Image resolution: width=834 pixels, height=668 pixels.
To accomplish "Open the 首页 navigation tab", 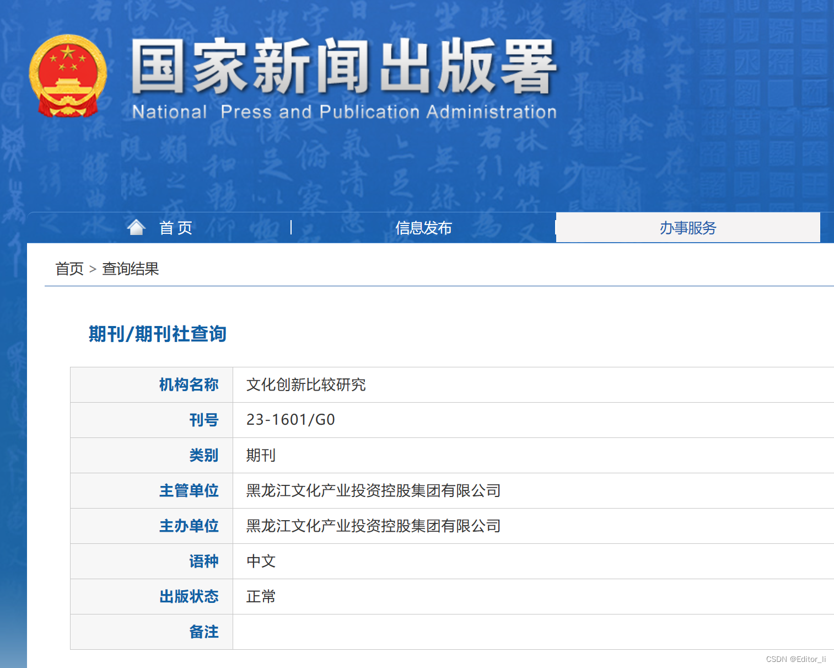I will [x=175, y=228].
